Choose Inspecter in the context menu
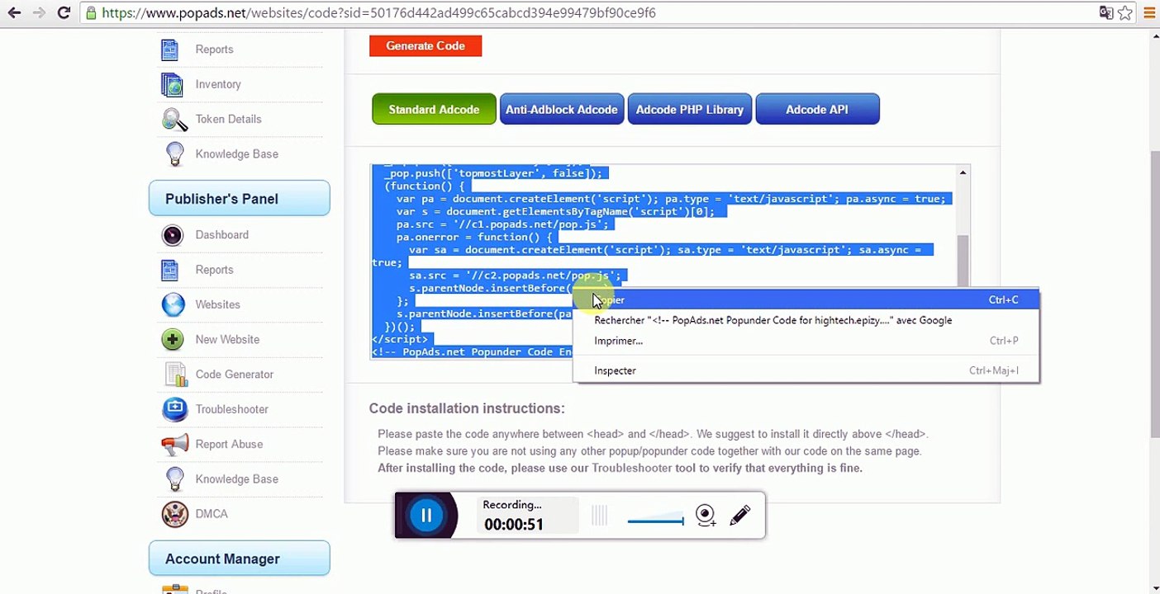 [x=806, y=370]
